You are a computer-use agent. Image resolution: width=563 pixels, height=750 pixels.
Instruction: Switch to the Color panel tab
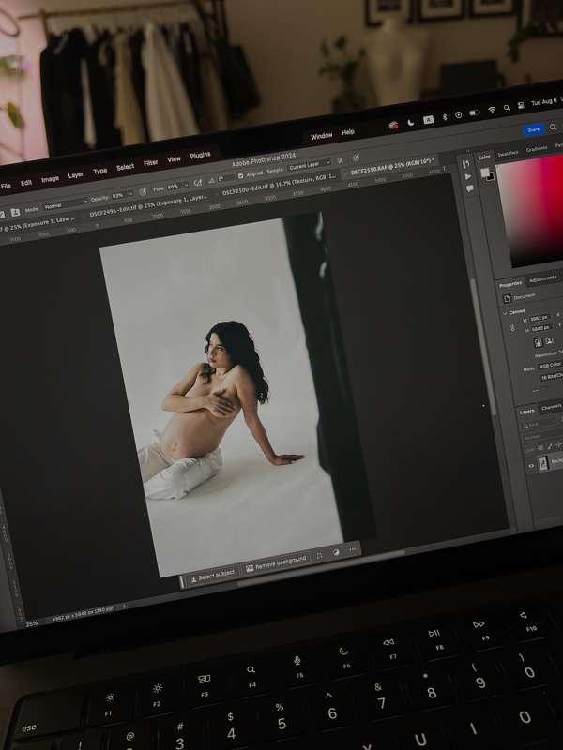tap(484, 157)
